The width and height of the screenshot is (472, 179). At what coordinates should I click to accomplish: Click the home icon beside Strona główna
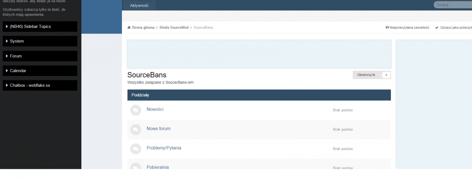129,28
